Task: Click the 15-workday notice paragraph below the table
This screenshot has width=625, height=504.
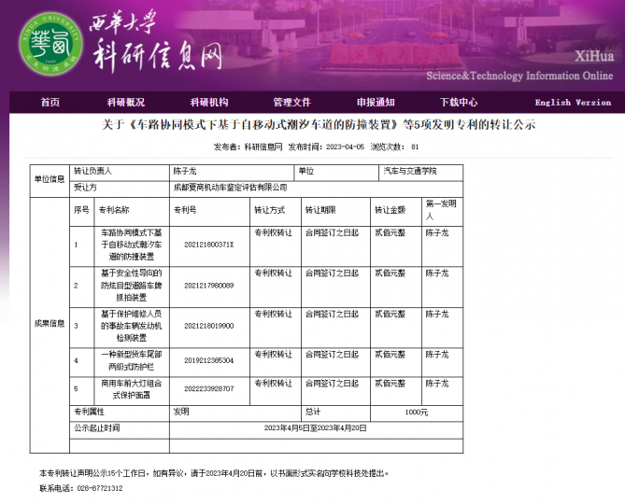Action: [214, 473]
